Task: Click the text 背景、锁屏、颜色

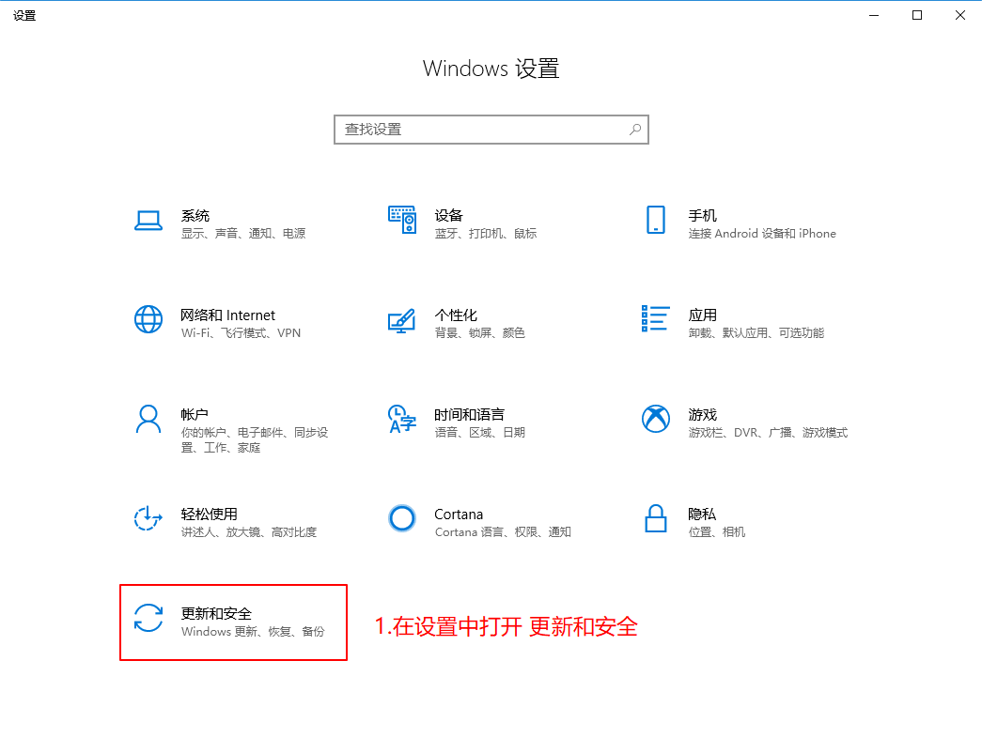Action: coord(480,333)
